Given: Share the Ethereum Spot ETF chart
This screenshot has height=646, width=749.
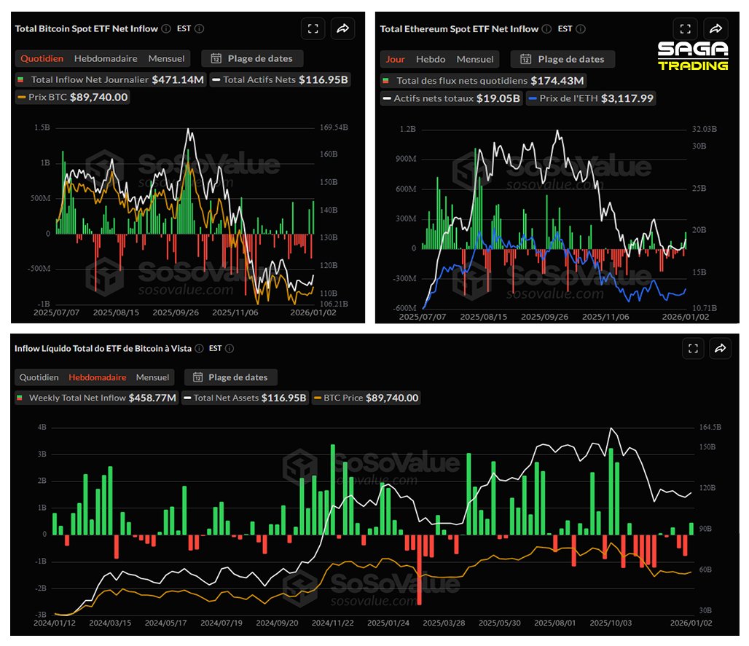Looking at the screenshot, I should 715,28.
